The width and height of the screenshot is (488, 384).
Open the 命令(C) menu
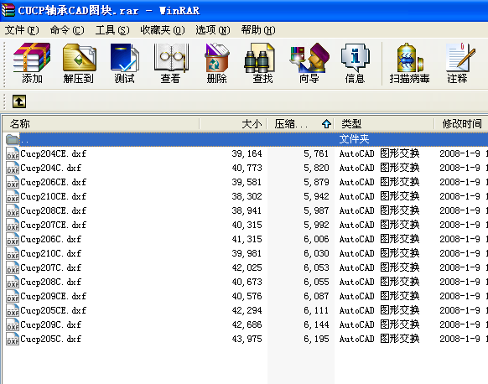point(67,30)
